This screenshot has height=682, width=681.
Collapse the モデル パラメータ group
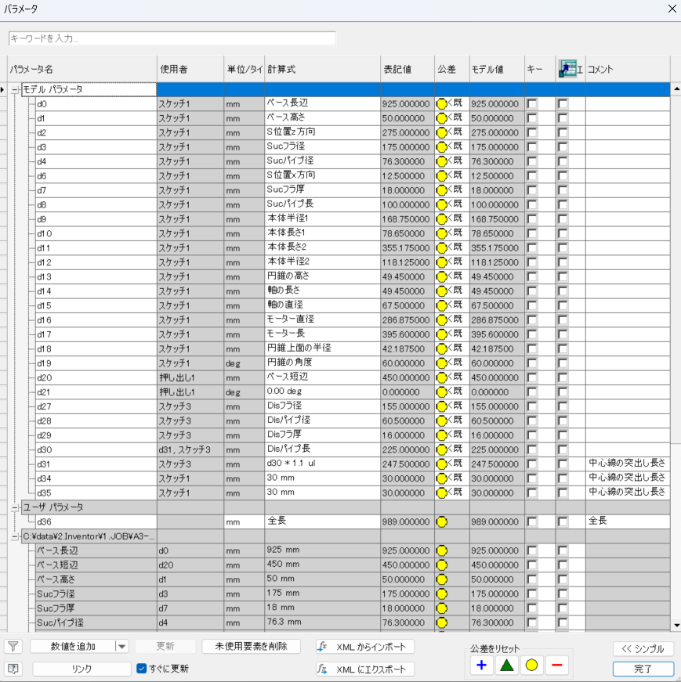coord(15,89)
